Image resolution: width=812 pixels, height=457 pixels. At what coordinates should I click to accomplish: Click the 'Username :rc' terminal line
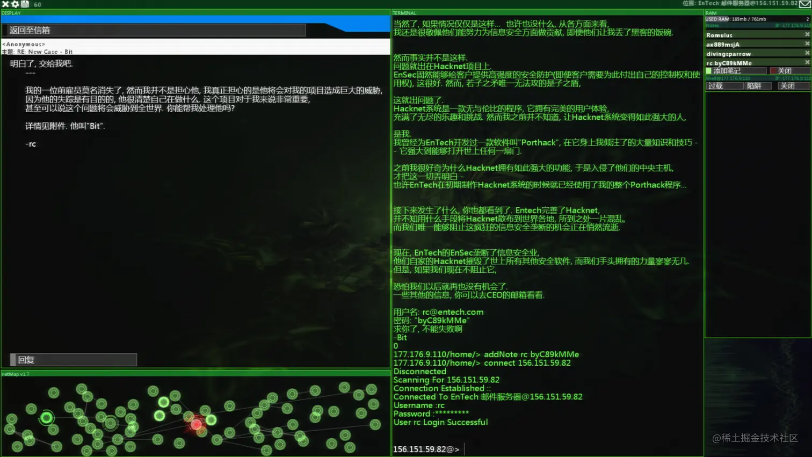[x=419, y=405]
